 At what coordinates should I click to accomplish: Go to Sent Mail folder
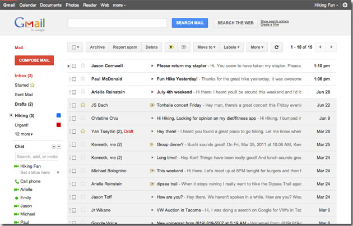tap(24, 95)
